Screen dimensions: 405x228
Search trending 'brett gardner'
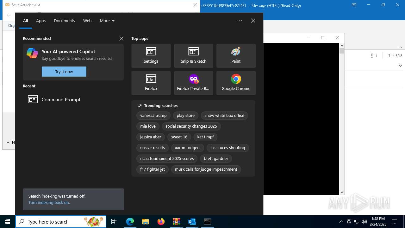216,159
